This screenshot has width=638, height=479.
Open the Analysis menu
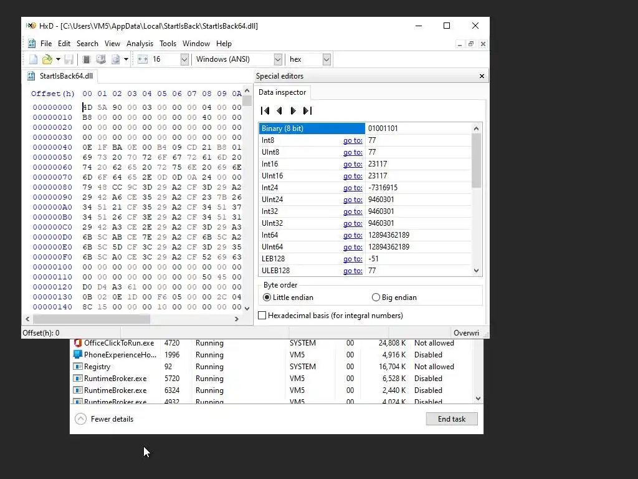click(140, 44)
